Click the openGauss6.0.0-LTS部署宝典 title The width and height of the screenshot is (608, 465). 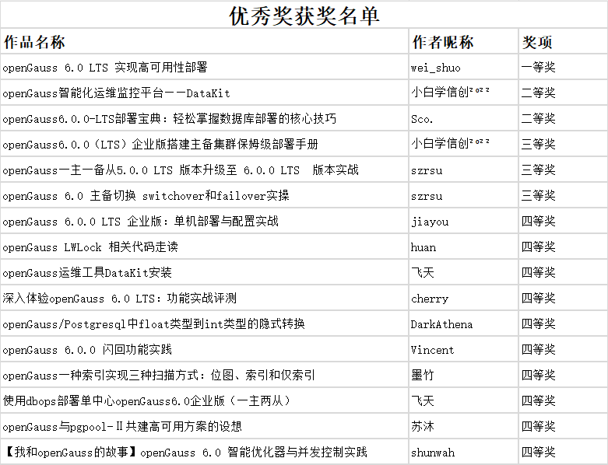pyautogui.click(x=170, y=118)
